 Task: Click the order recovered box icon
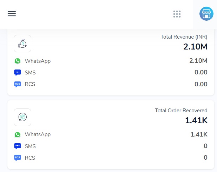click(x=22, y=117)
